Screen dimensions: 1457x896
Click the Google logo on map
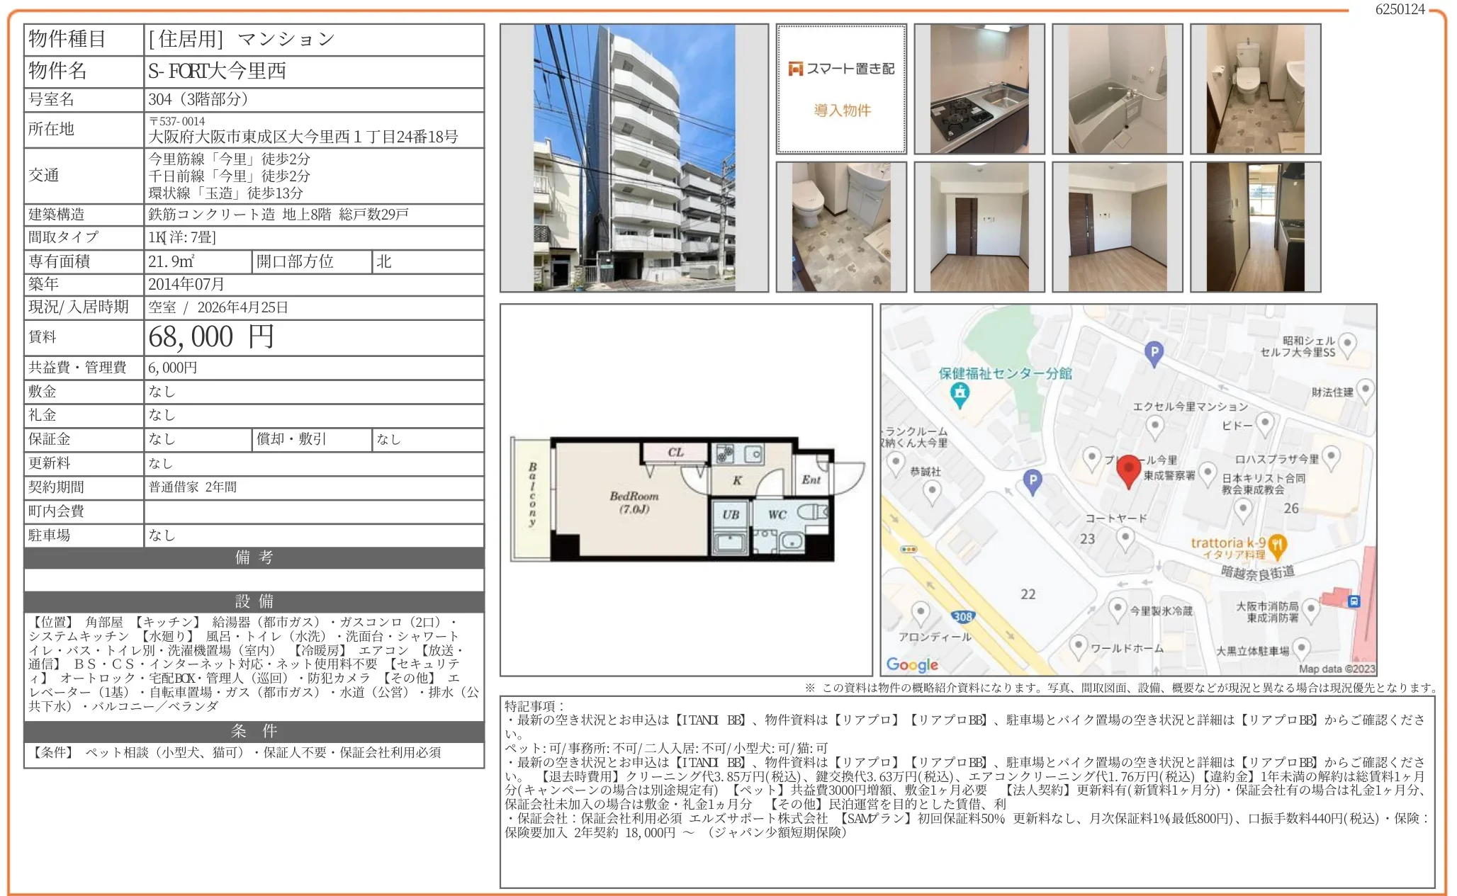tap(912, 664)
